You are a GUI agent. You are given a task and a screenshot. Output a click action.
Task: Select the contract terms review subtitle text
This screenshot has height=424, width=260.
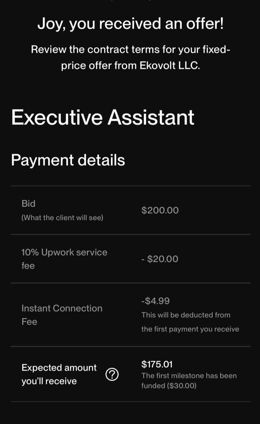coord(130,58)
